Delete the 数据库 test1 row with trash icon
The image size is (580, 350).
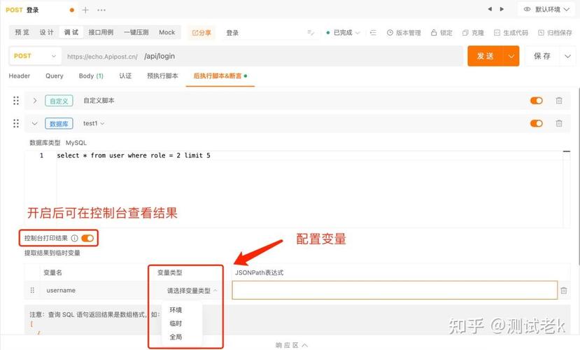[559, 123]
